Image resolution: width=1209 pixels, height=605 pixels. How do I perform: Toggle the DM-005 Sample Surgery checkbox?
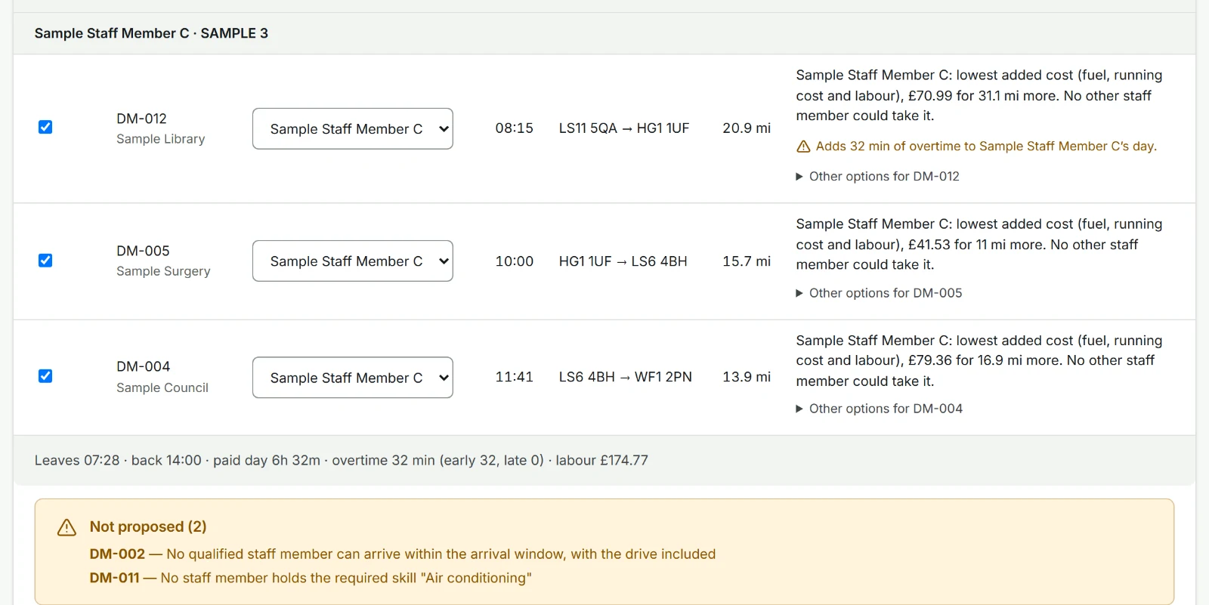45,261
